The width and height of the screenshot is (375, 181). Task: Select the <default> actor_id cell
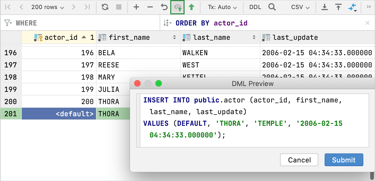pyautogui.click(x=59, y=114)
